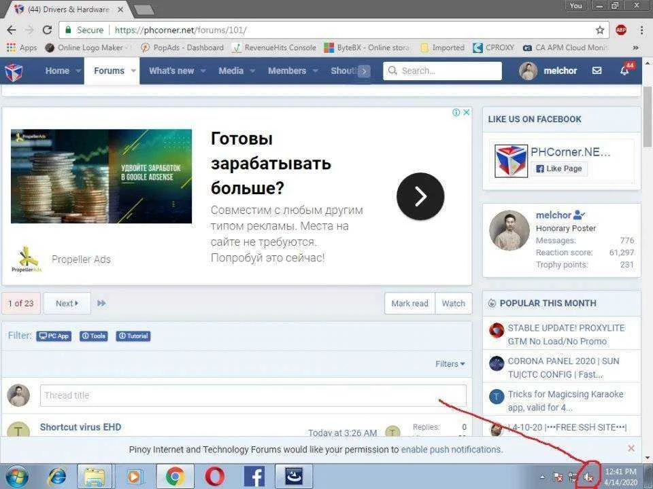Screen dimensions: 653x489
Task: Click the enable push notifications link
Action: coord(452,450)
